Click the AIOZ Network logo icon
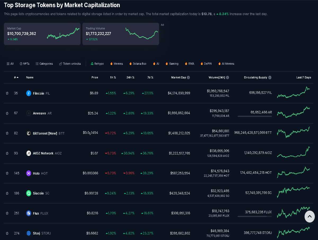318x240 pixels. click(29, 153)
